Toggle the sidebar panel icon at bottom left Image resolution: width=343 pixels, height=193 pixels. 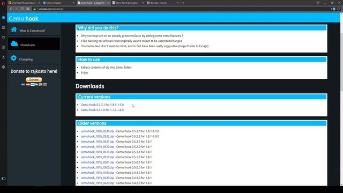coord(3,179)
